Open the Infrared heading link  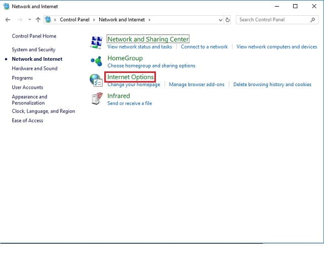click(118, 96)
